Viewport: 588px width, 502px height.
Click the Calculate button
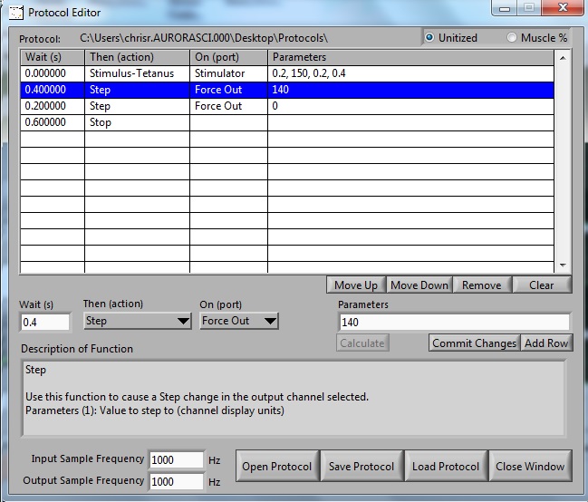point(362,343)
